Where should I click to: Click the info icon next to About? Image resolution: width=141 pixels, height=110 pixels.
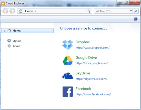(x=9, y=46)
